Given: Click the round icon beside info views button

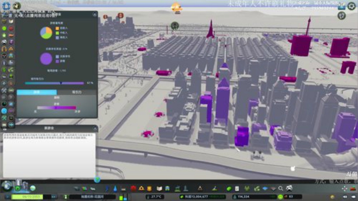Looking at the screenshot, I should tap(17, 5).
